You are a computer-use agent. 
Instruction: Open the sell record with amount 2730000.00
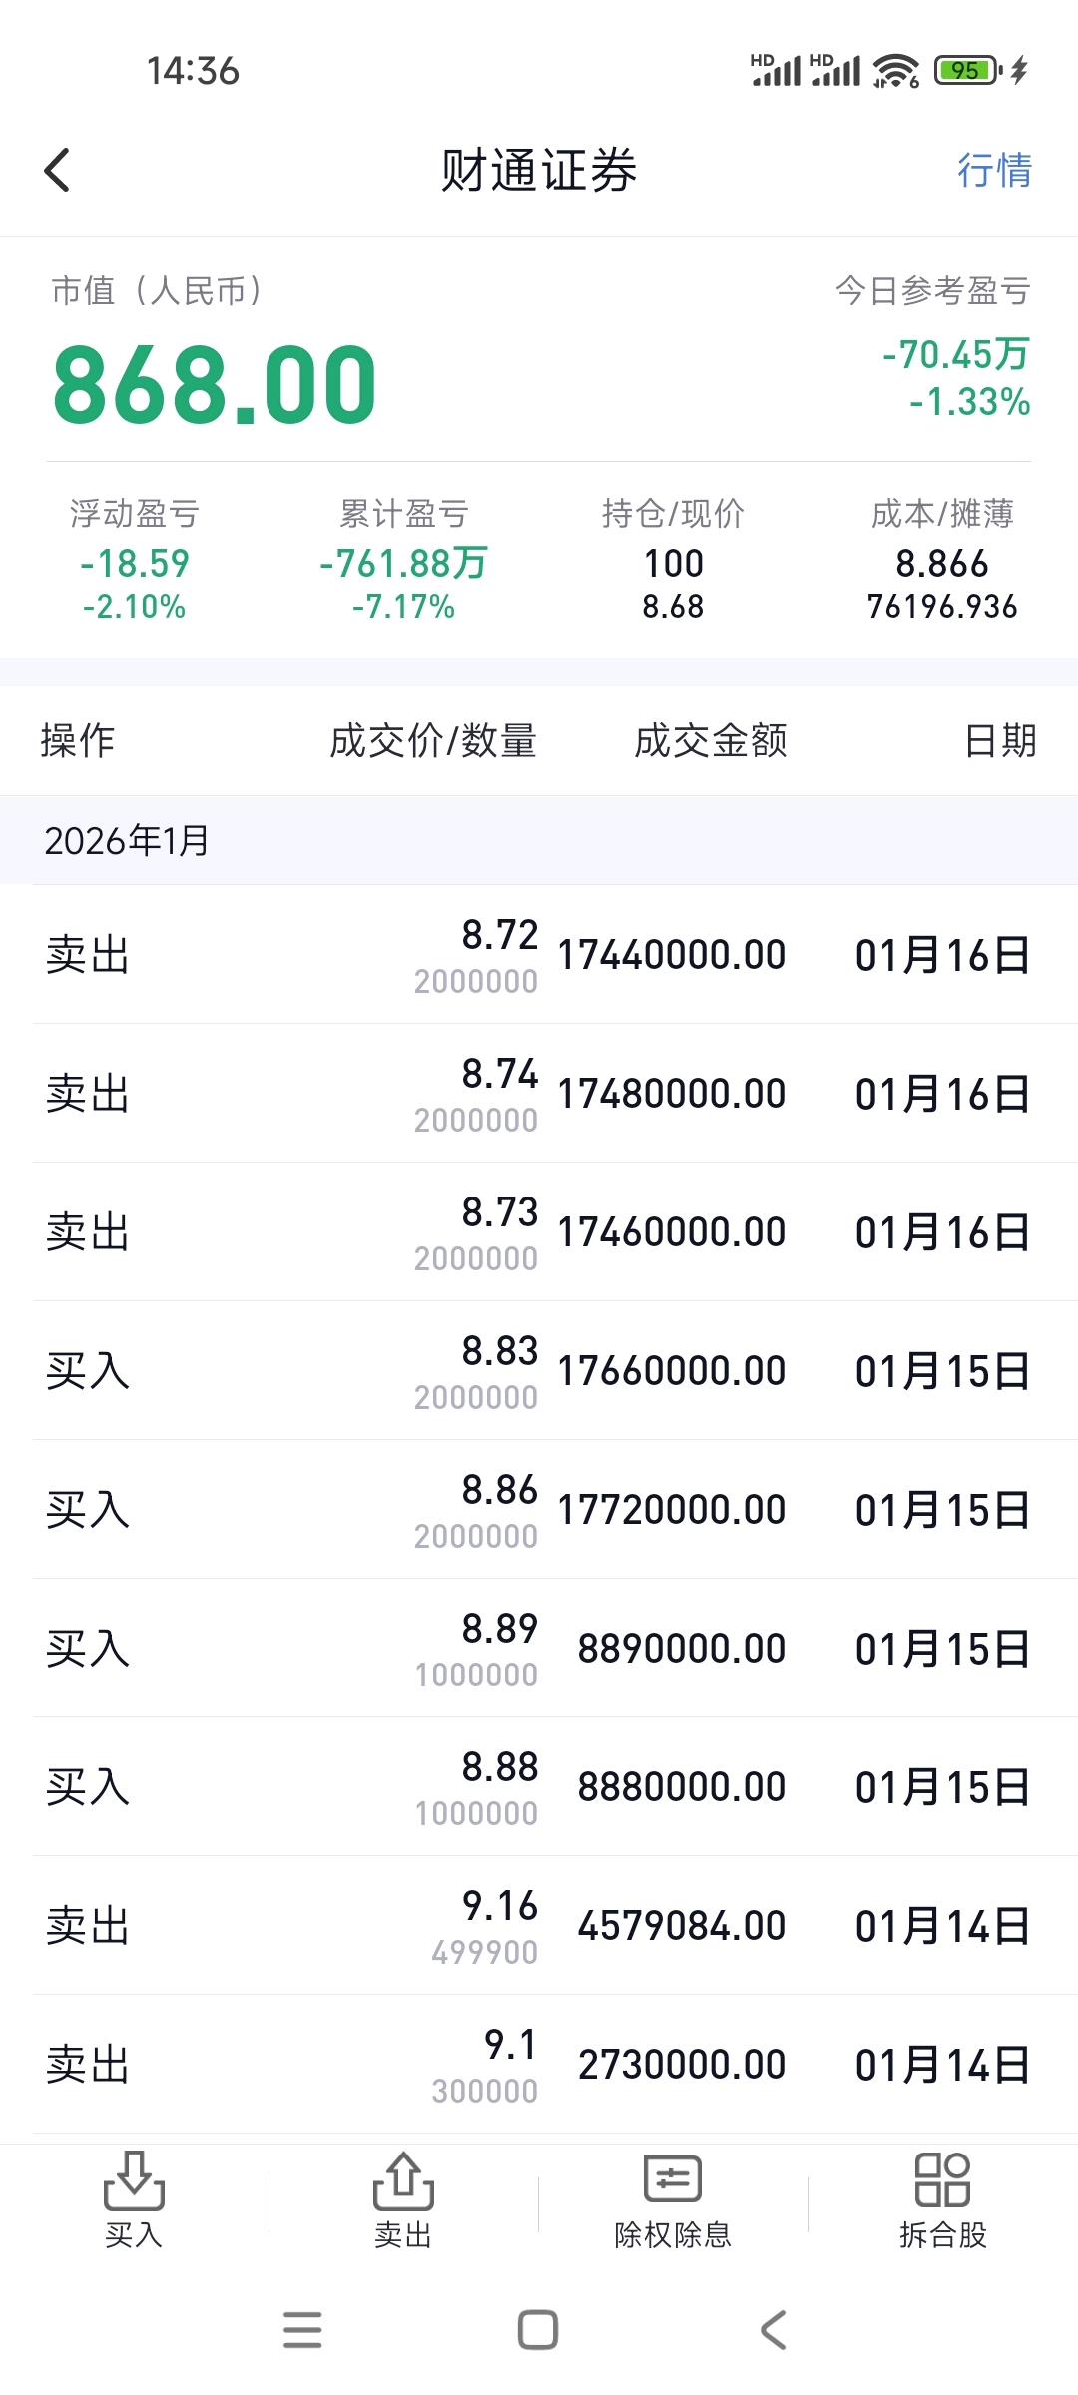coord(539,2065)
